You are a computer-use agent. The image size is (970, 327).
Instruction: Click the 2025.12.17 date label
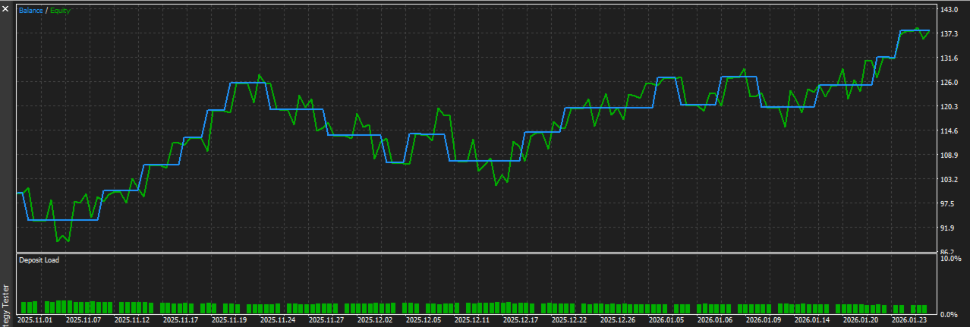pyautogui.click(x=521, y=320)
